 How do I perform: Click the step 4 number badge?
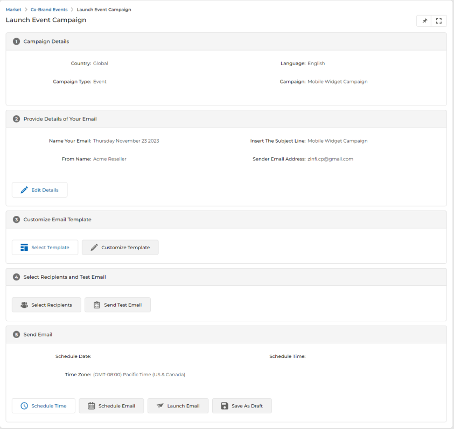16,277
